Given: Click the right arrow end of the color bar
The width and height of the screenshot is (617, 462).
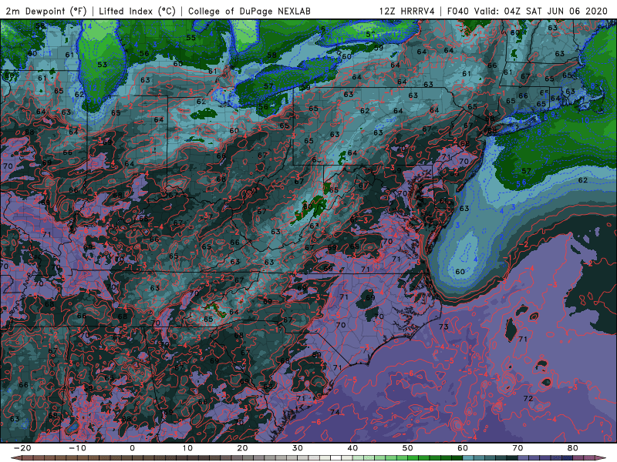Looking at the screenshot, I should point(602,458).
